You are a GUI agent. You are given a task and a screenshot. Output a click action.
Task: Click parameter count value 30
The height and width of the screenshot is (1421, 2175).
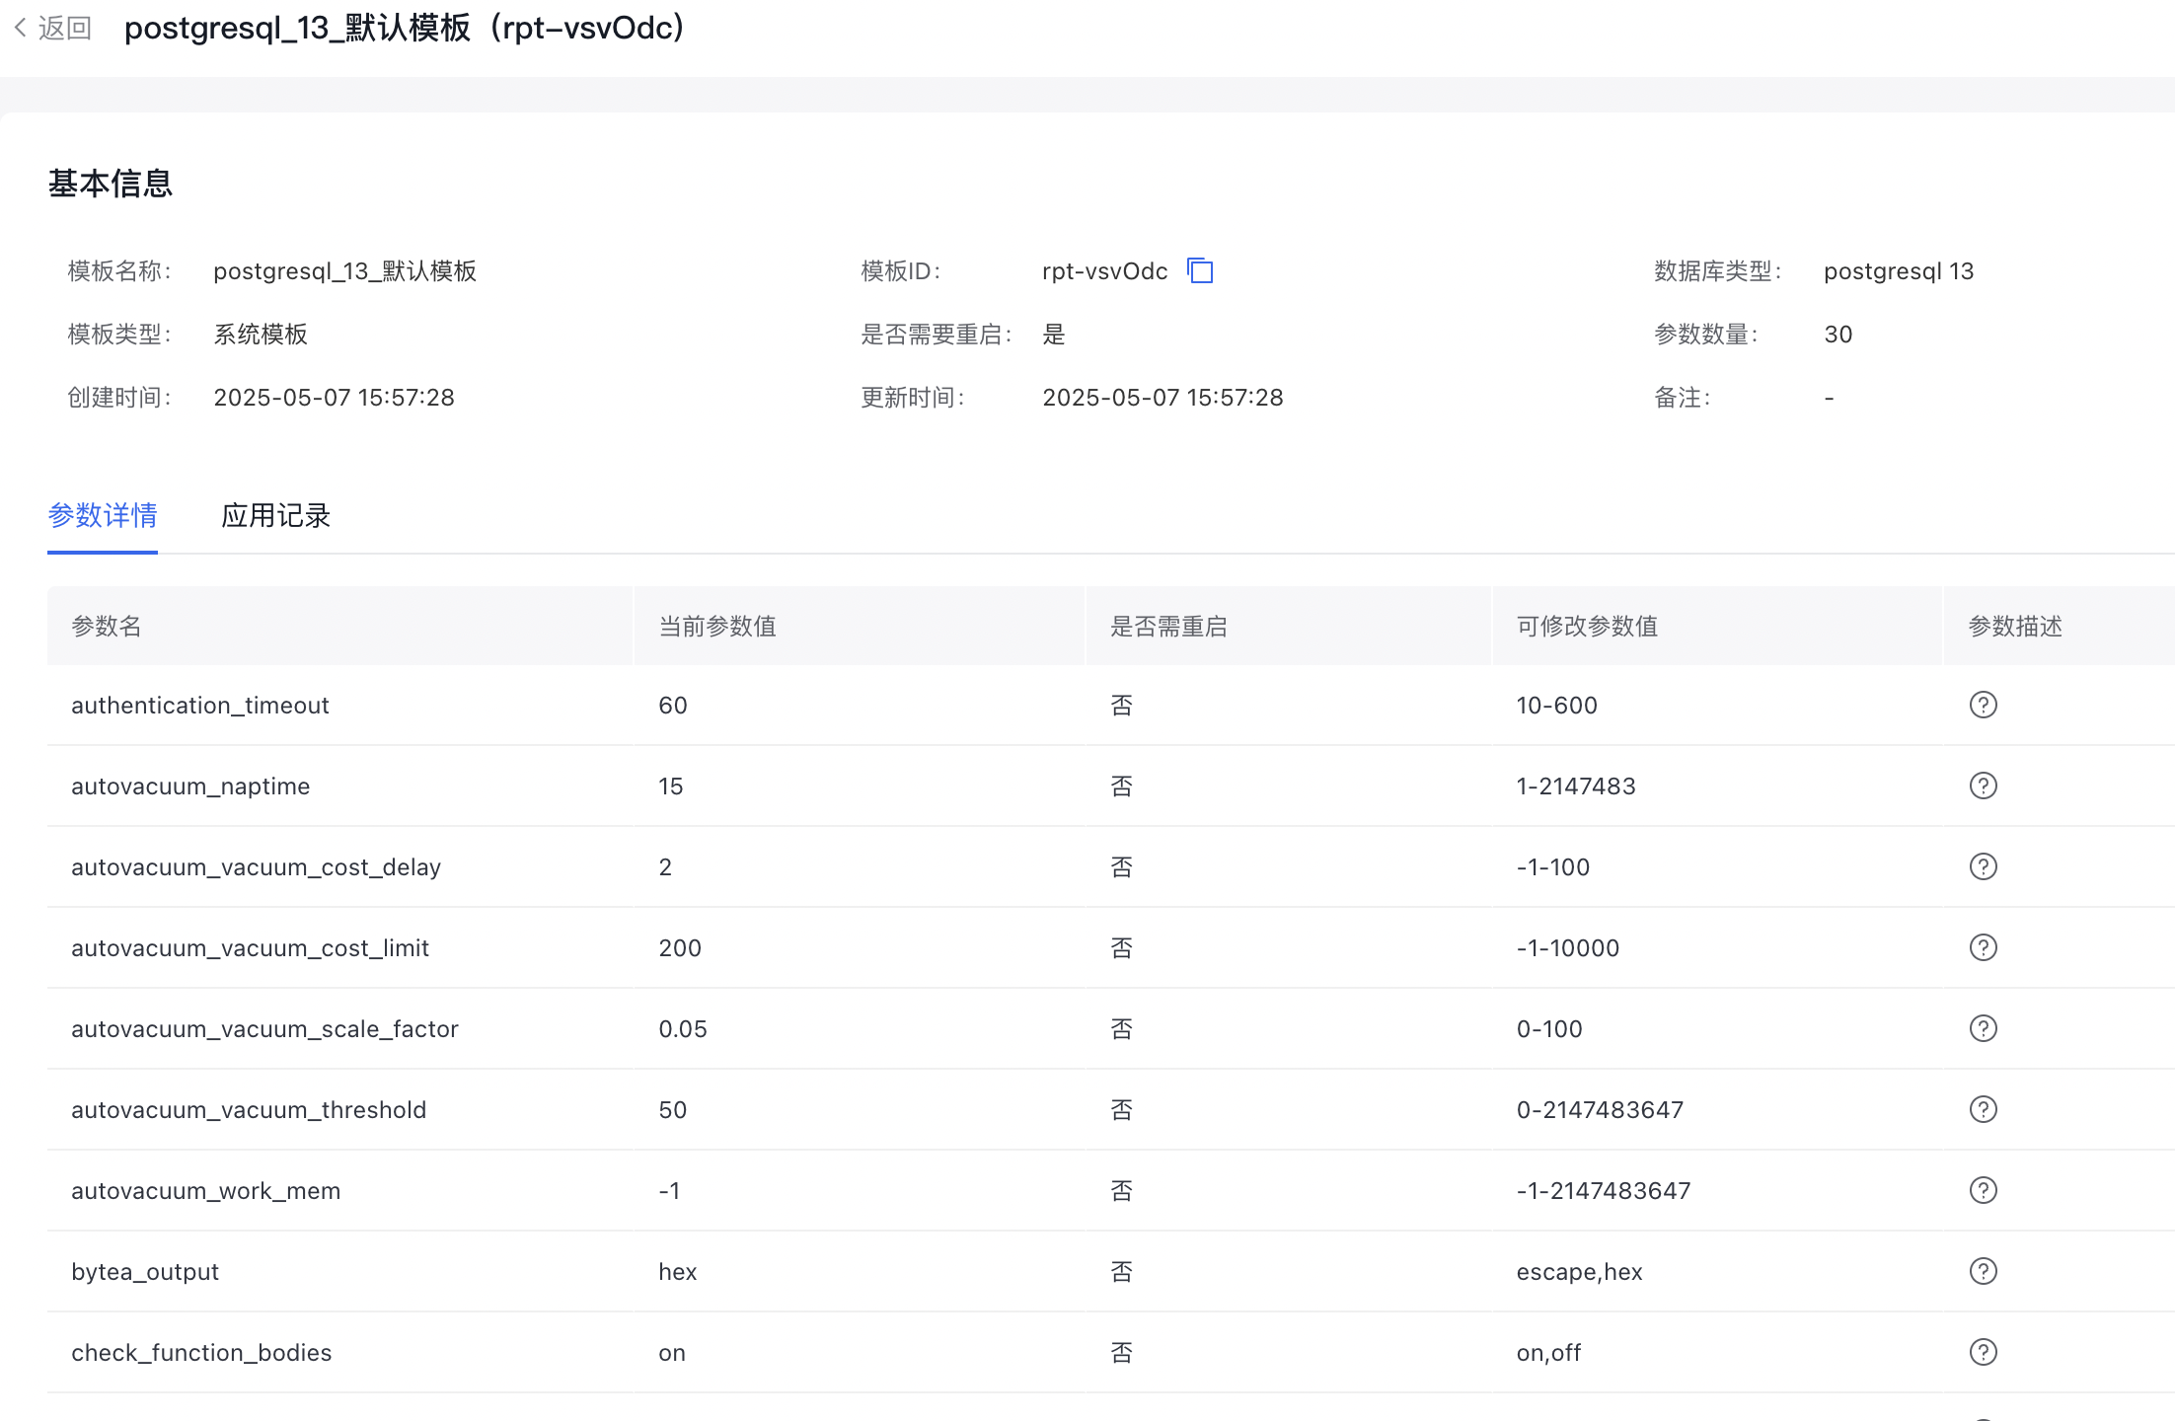[x=1838, y=335]
